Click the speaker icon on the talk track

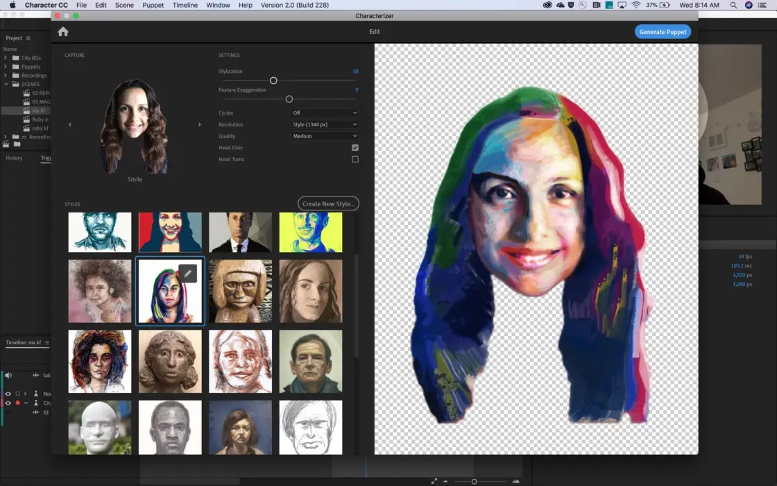[x=8, y=375]
